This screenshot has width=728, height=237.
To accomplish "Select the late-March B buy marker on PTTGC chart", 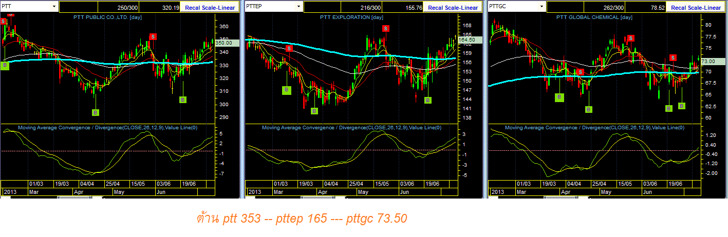I will click(559, 96).
